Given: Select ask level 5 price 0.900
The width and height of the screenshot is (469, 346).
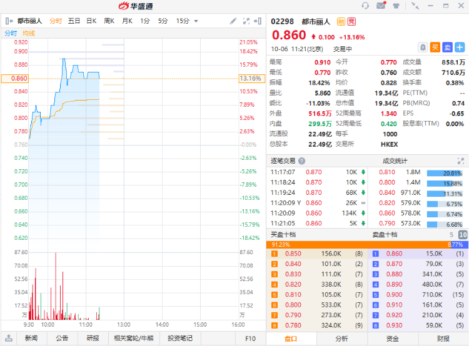Looking at the screenshot, I should pyautogui.click(x=394, y=295).
